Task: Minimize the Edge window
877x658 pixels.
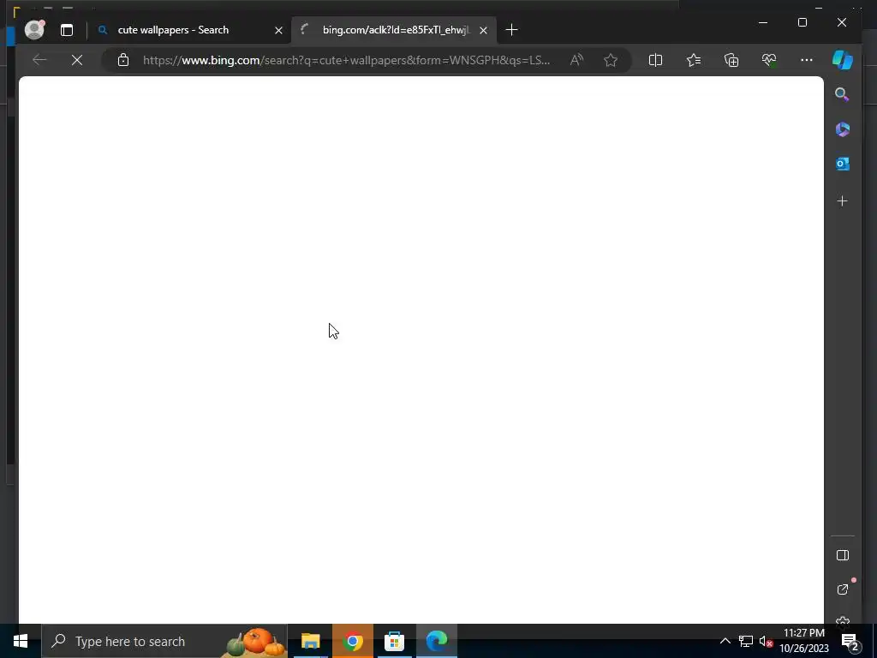Action: (763, 22)
